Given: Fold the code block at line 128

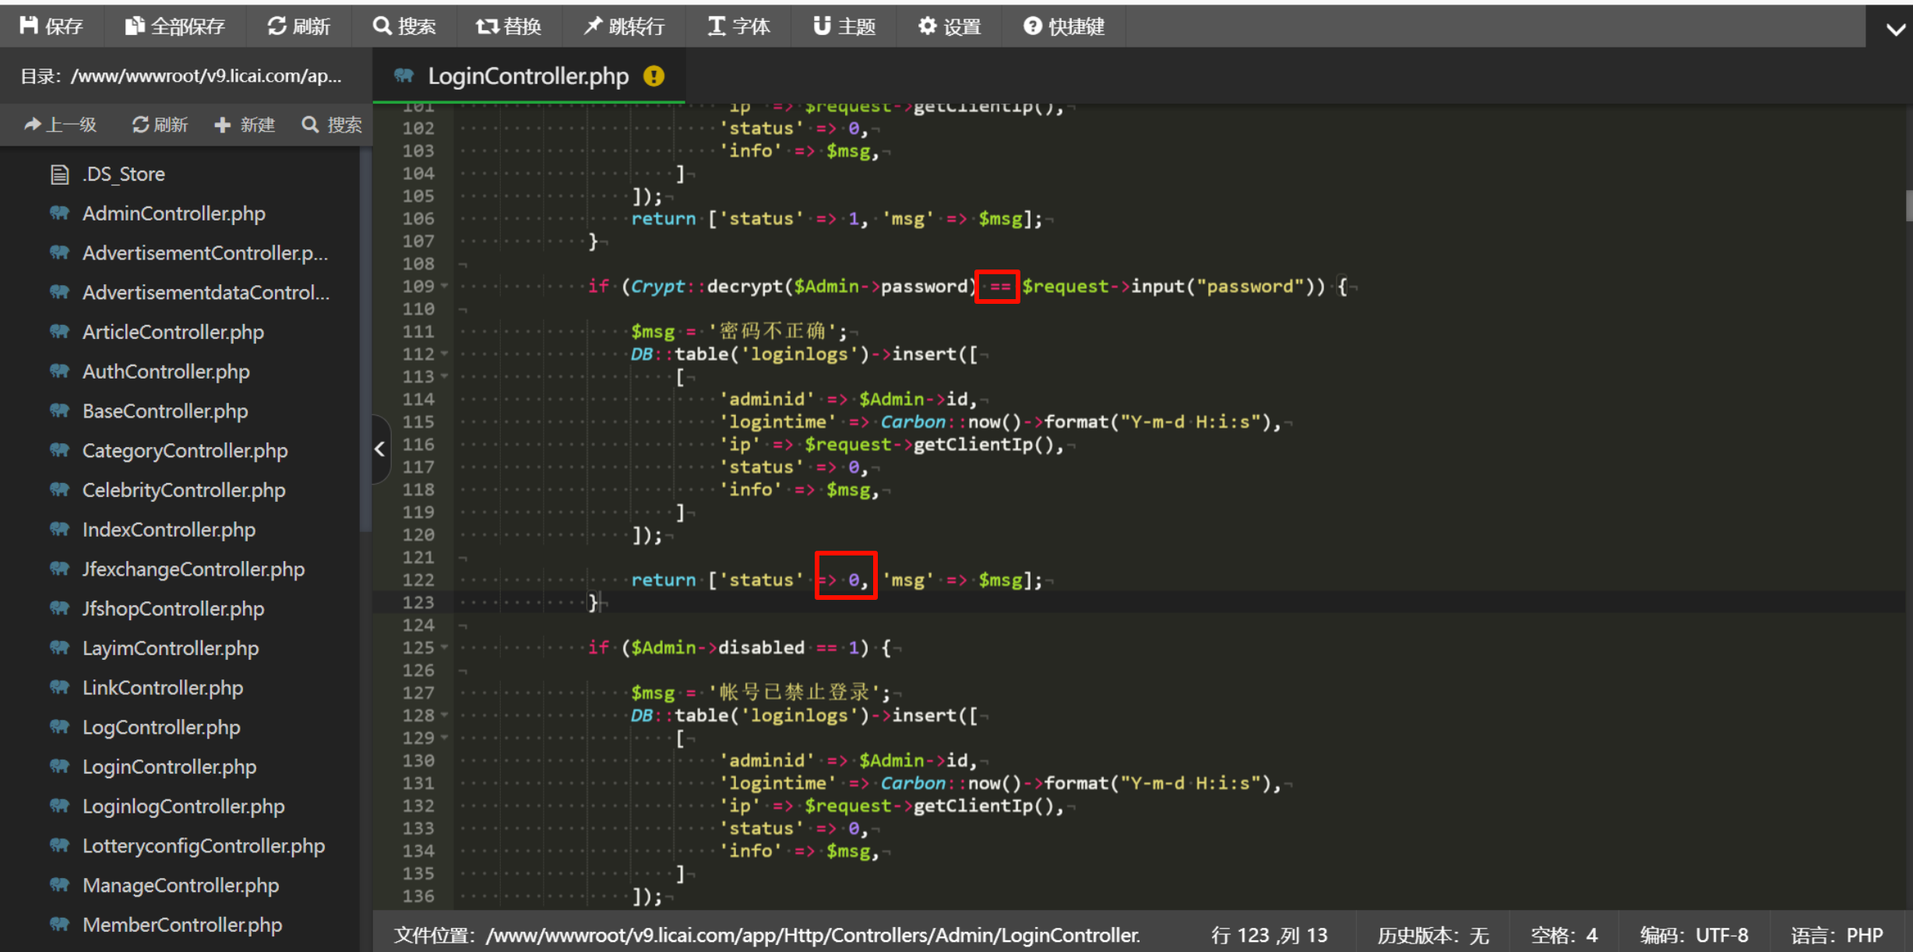Looking at the screenshot, I should [x=445, y=715].
